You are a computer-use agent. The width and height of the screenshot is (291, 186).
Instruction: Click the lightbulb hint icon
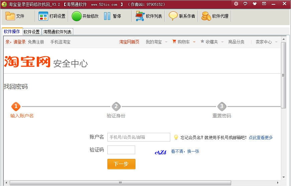(x=176, y=137)
